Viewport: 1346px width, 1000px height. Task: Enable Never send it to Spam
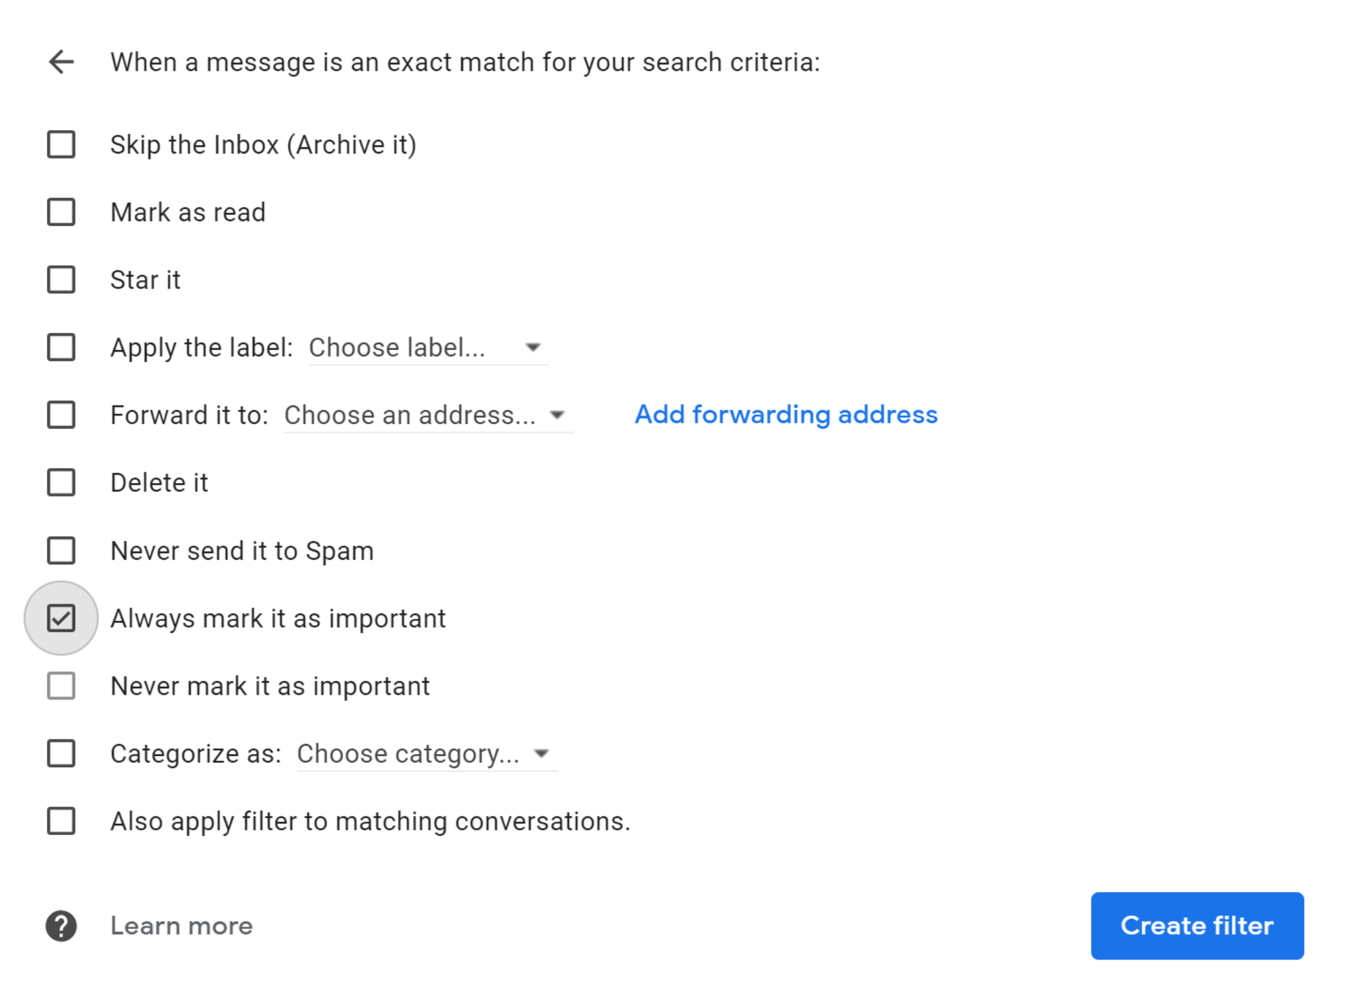(61, 551)
